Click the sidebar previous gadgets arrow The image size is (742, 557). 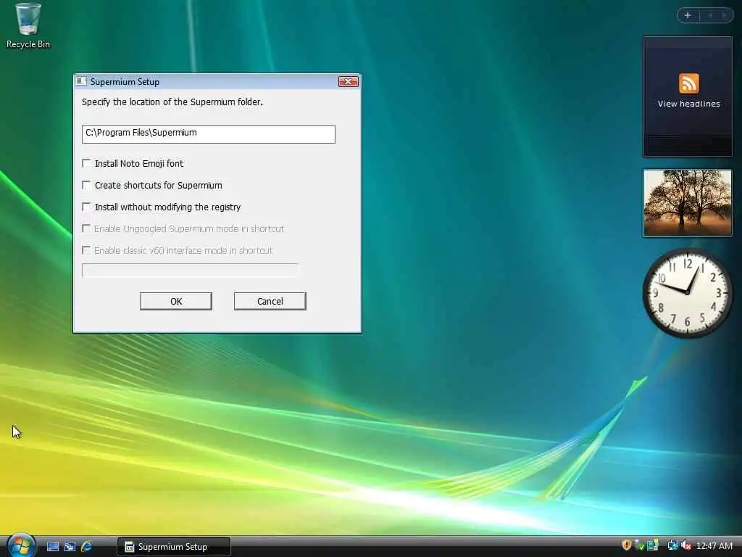pyautogui.click(x=710, y=16)
